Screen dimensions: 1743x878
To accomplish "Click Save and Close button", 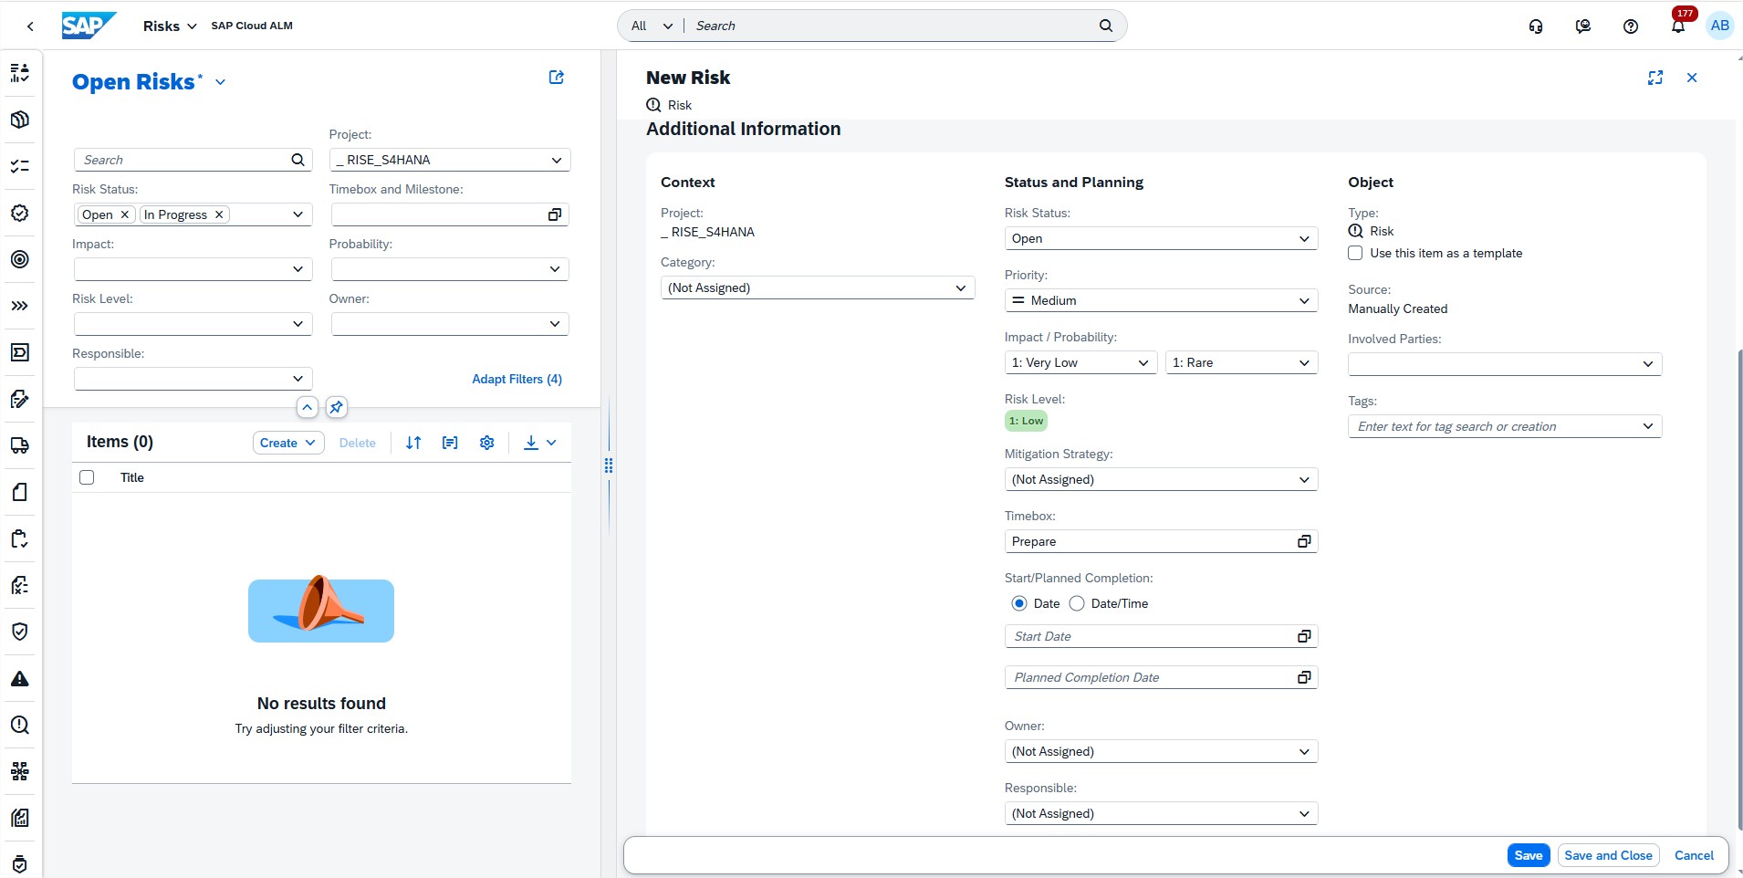I will 1607,855.
